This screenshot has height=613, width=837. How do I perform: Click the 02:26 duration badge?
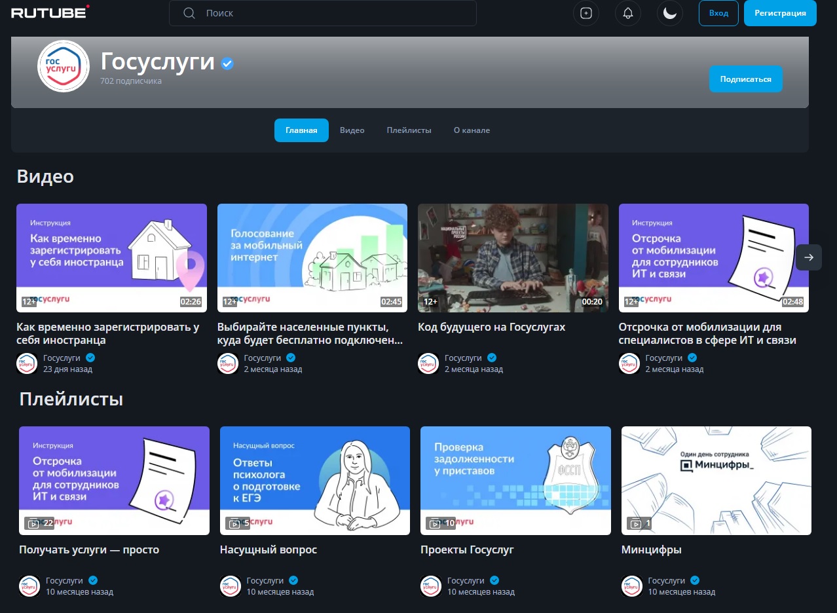[x=191, y=302]
